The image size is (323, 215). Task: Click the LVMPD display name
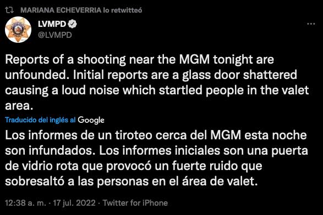tap(52, 24)
